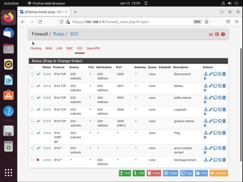The image size is (243, 182).
Task: Click anchor icon in kafka interne row
Action: [x=206, y=98]
